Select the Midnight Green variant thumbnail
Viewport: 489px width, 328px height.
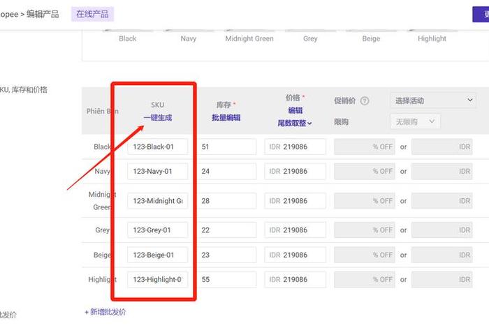249,29
